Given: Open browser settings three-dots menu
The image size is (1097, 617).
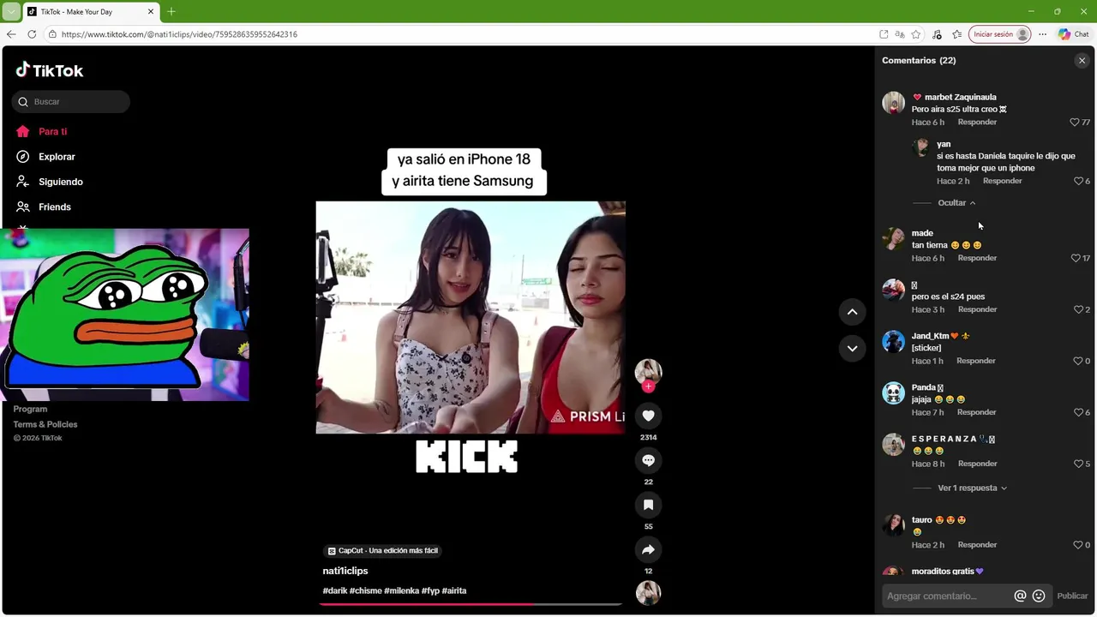Looking at the screenshot, I should tap(1042, 34).
